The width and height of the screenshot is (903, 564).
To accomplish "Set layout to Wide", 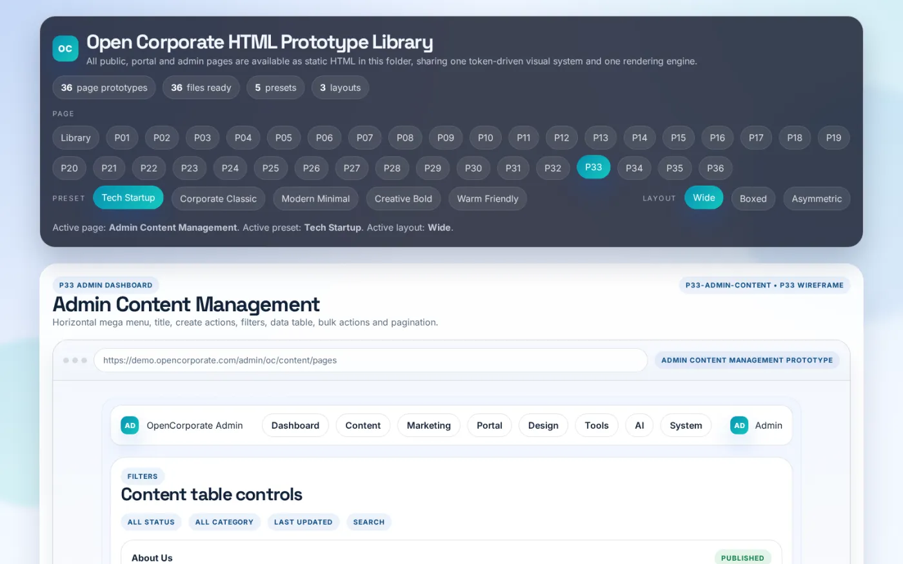I will [x=704, y=198].
